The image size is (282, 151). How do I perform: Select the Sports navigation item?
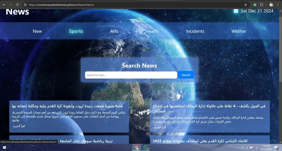pos(76,31)
